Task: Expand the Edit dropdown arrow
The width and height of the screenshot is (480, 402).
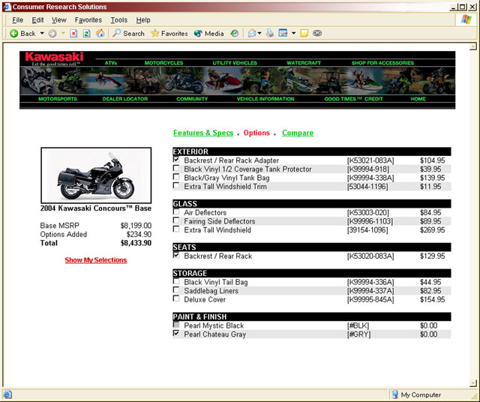Action: pyautogui.click(x=293, y=33)
